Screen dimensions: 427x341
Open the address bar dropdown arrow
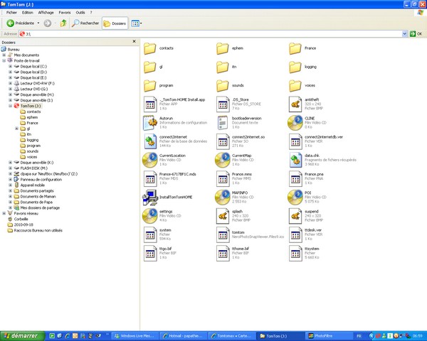[404, 33]
